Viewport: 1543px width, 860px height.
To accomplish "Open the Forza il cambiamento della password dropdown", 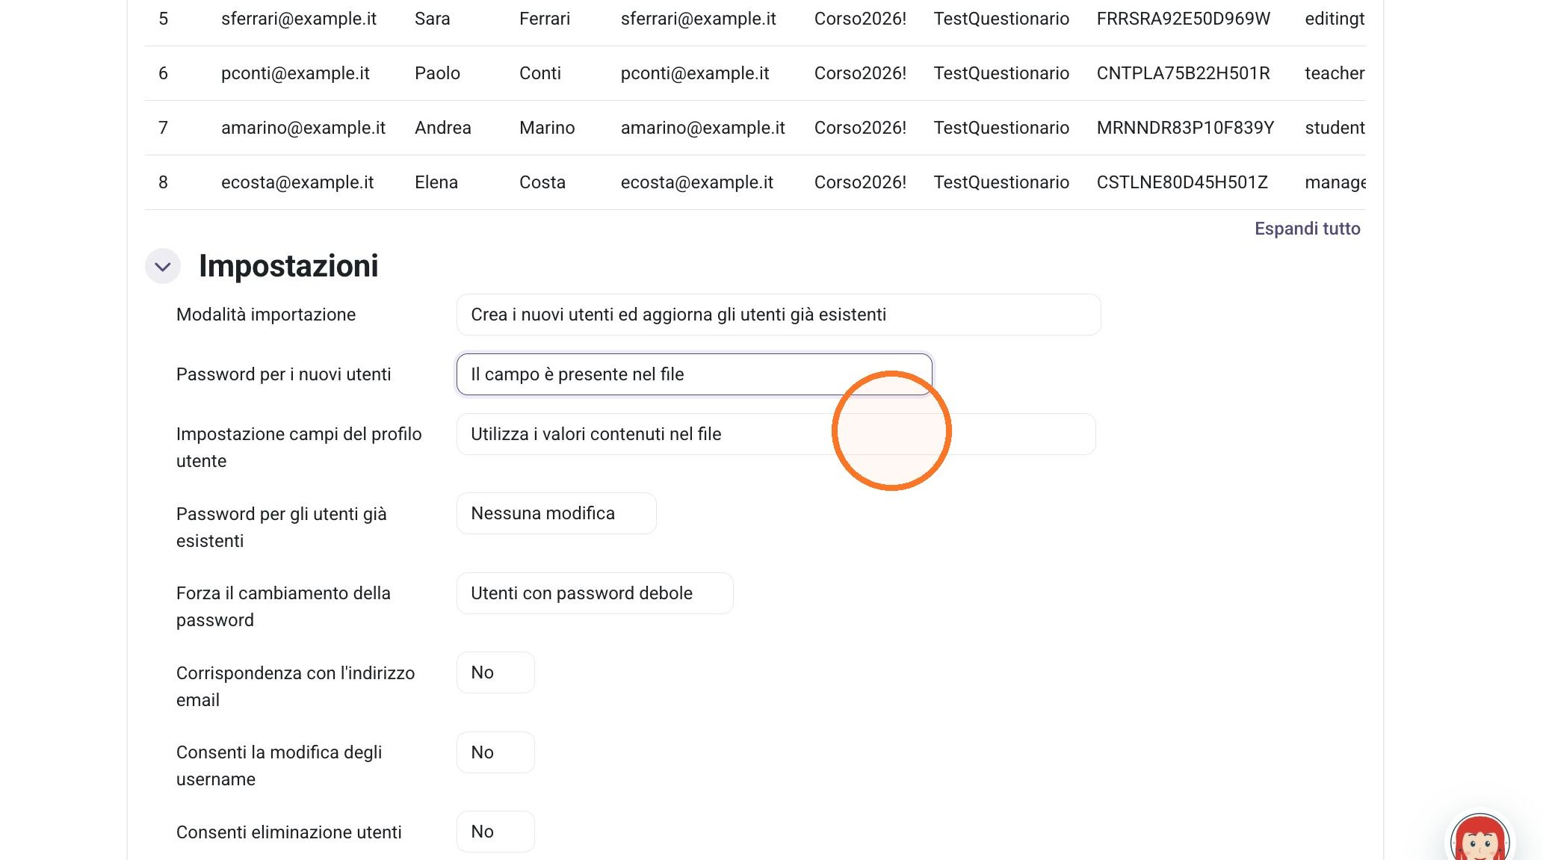I will tap(595, 593).
